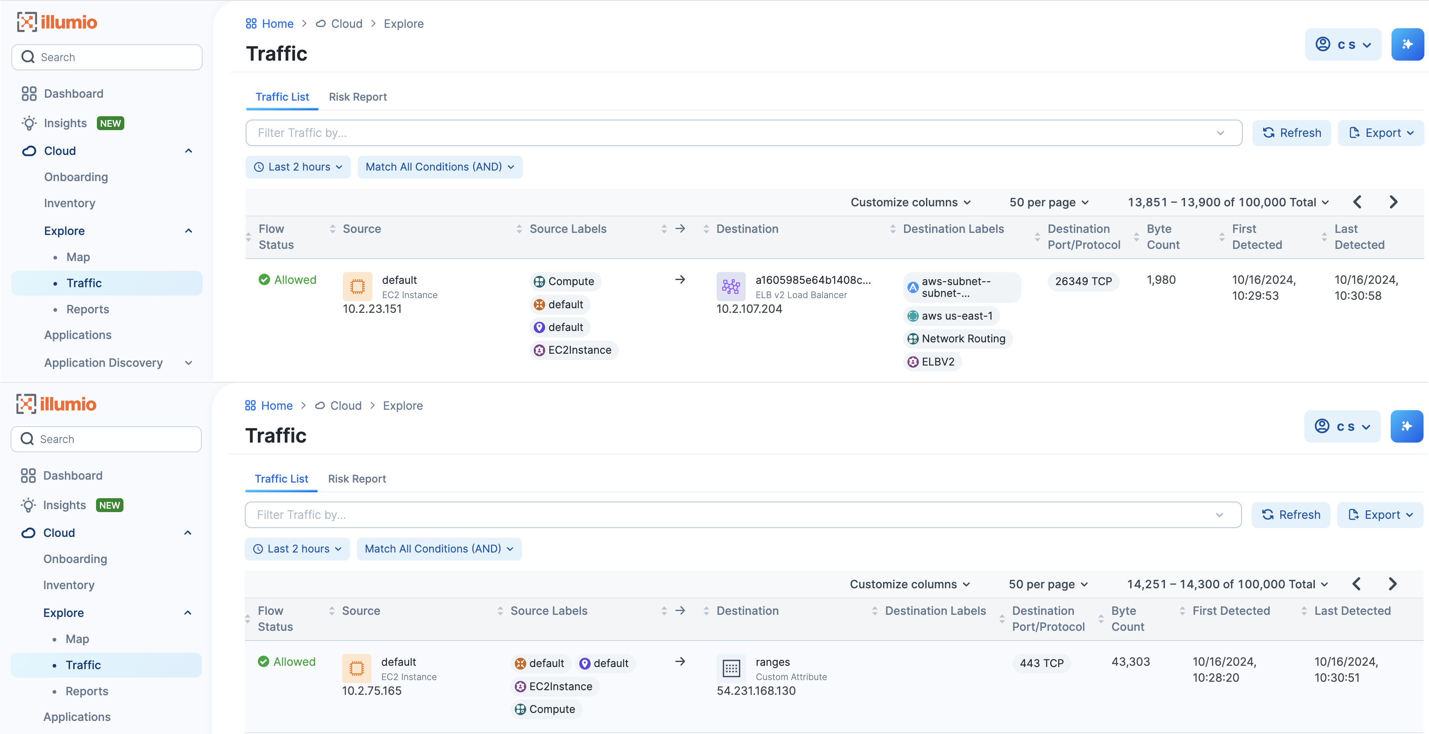Click Refresh in the lower view
Image resolution: width=1429 pixels, height=734 pixels.
tap(1290, 515)
